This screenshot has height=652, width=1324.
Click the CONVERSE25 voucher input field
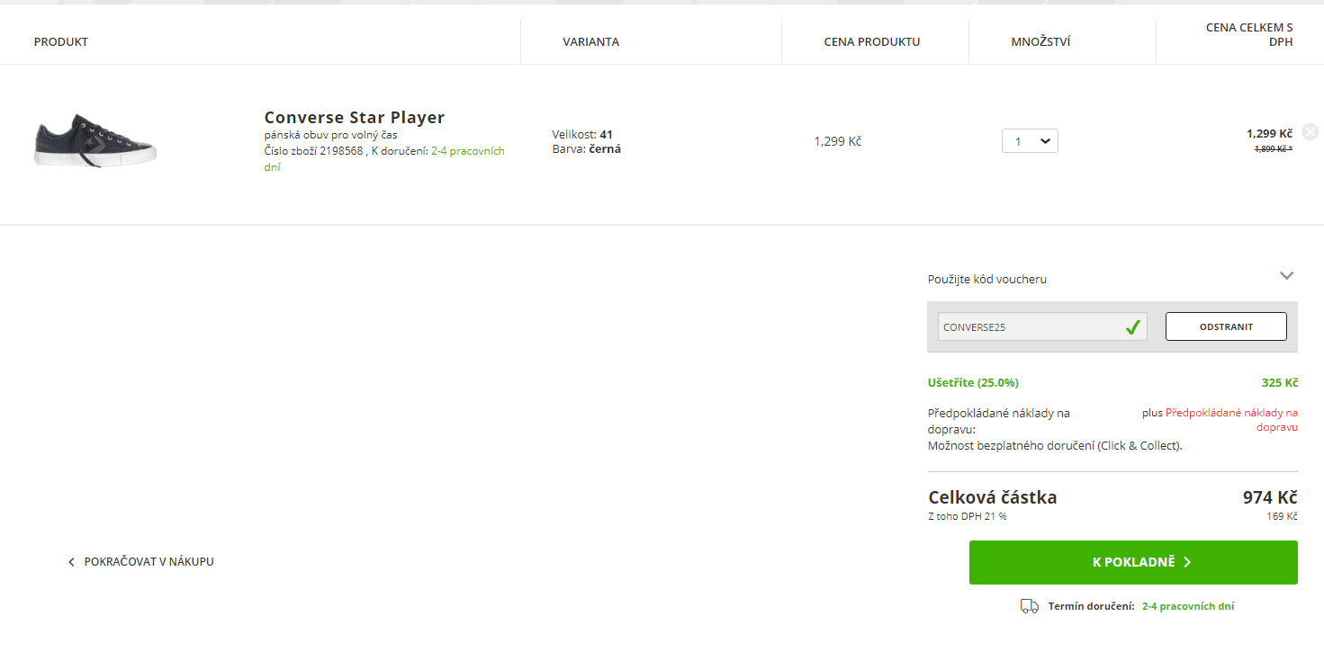[1026, 327]
